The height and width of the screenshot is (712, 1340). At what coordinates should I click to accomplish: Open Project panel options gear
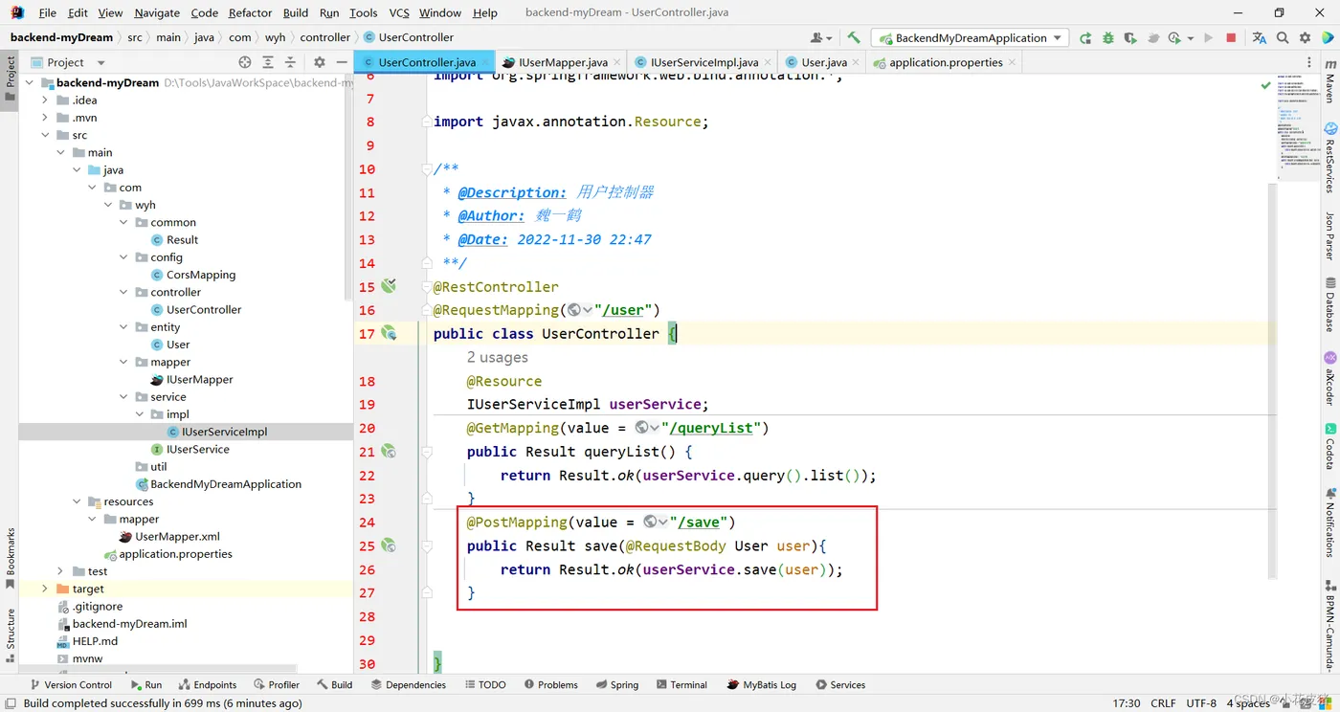coord(320,62)
